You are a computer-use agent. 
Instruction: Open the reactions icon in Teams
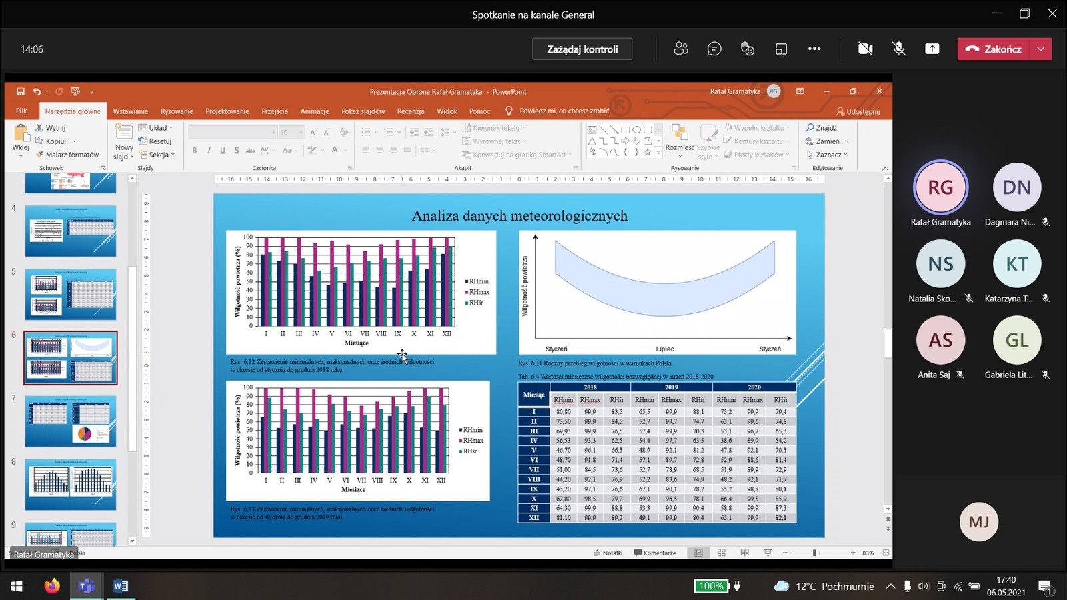tap(748, 49)
